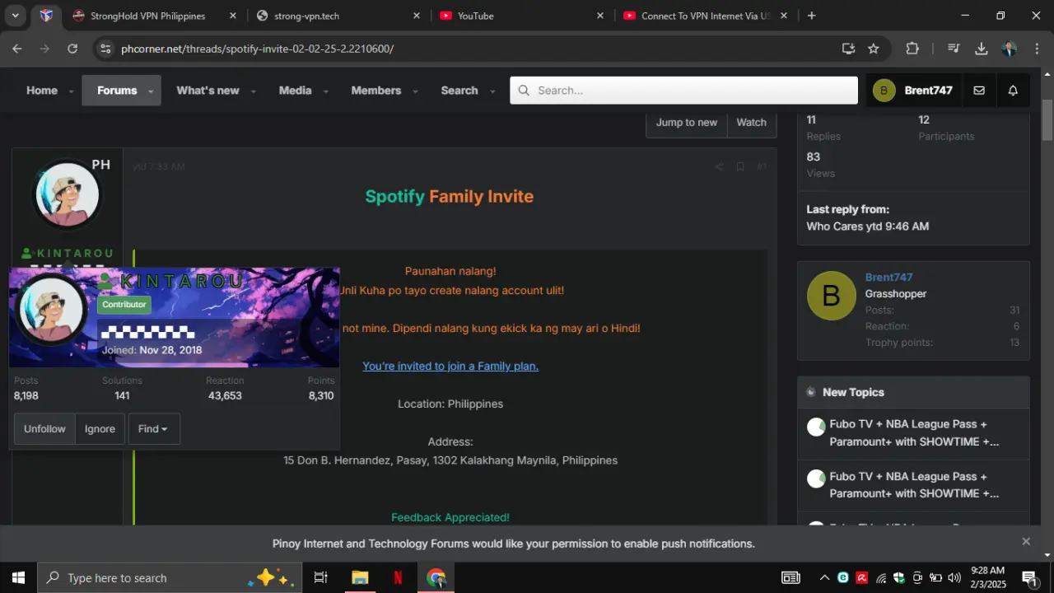
Task: Show hidden system tray icons
Action: coord(824,577)
